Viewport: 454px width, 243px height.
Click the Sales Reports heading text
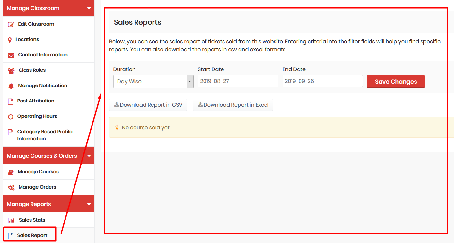tap(137, 22)
